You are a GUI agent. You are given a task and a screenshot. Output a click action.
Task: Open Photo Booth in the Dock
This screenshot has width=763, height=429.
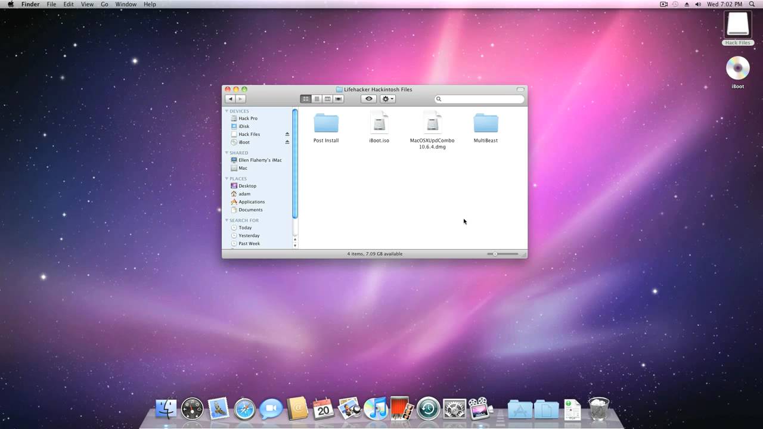click(x=402, y=409)
